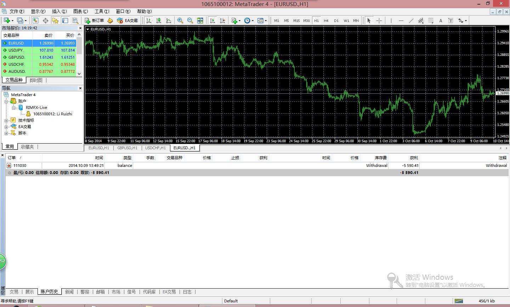Open the 显示 menu
This screenshot has height=307, width=510.
coord(38,11)
